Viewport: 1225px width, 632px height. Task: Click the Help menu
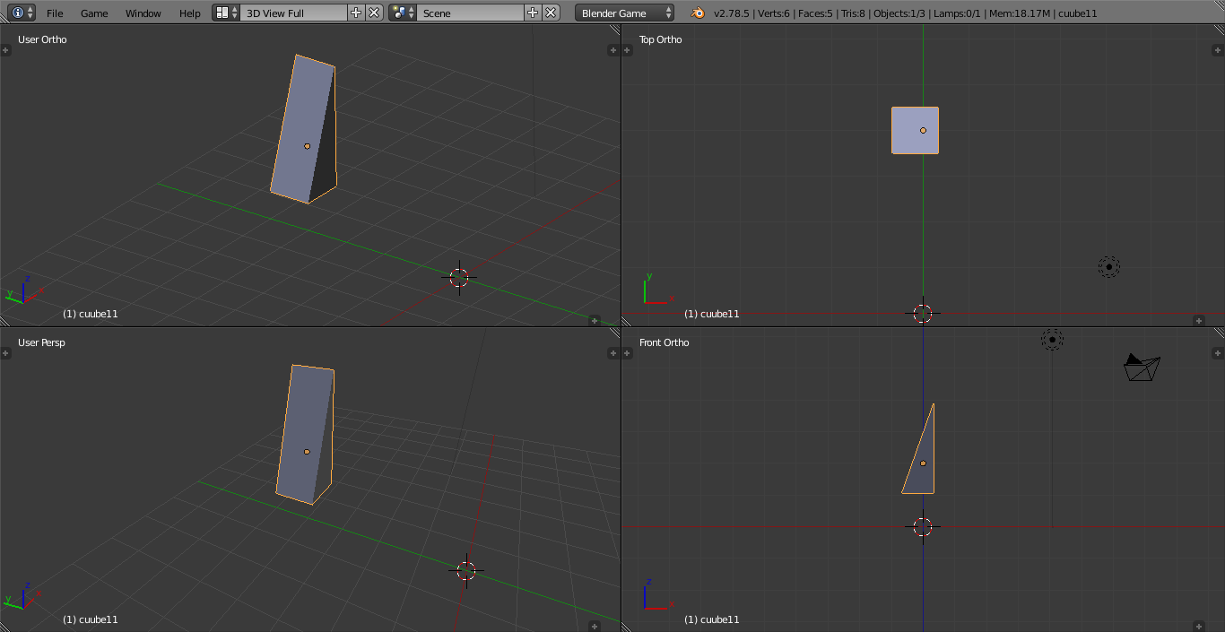(189, 13)
